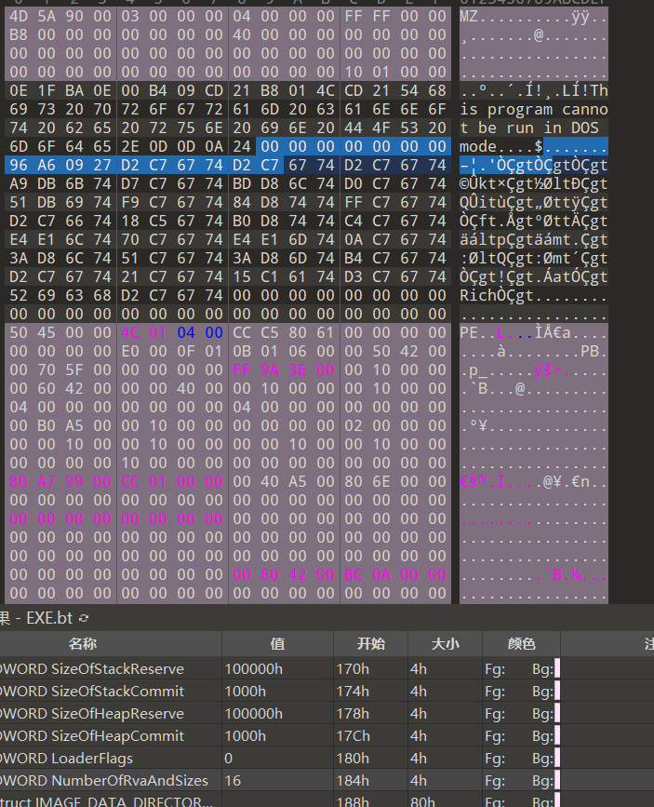This screenshot has width=654, height=807.
Task: Click magenta hex byte 4C after PE signature
Action: click(130, 332)
